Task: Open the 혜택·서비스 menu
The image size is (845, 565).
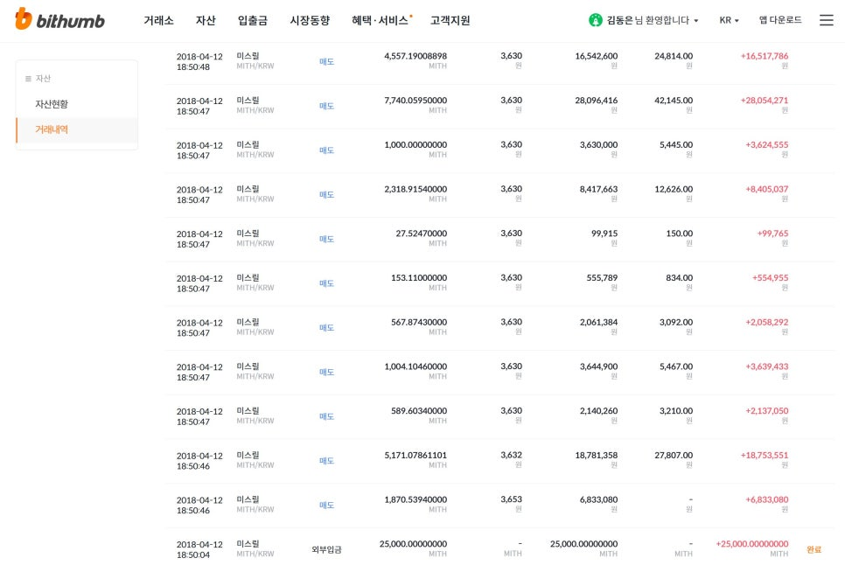Action: [380, 20]
